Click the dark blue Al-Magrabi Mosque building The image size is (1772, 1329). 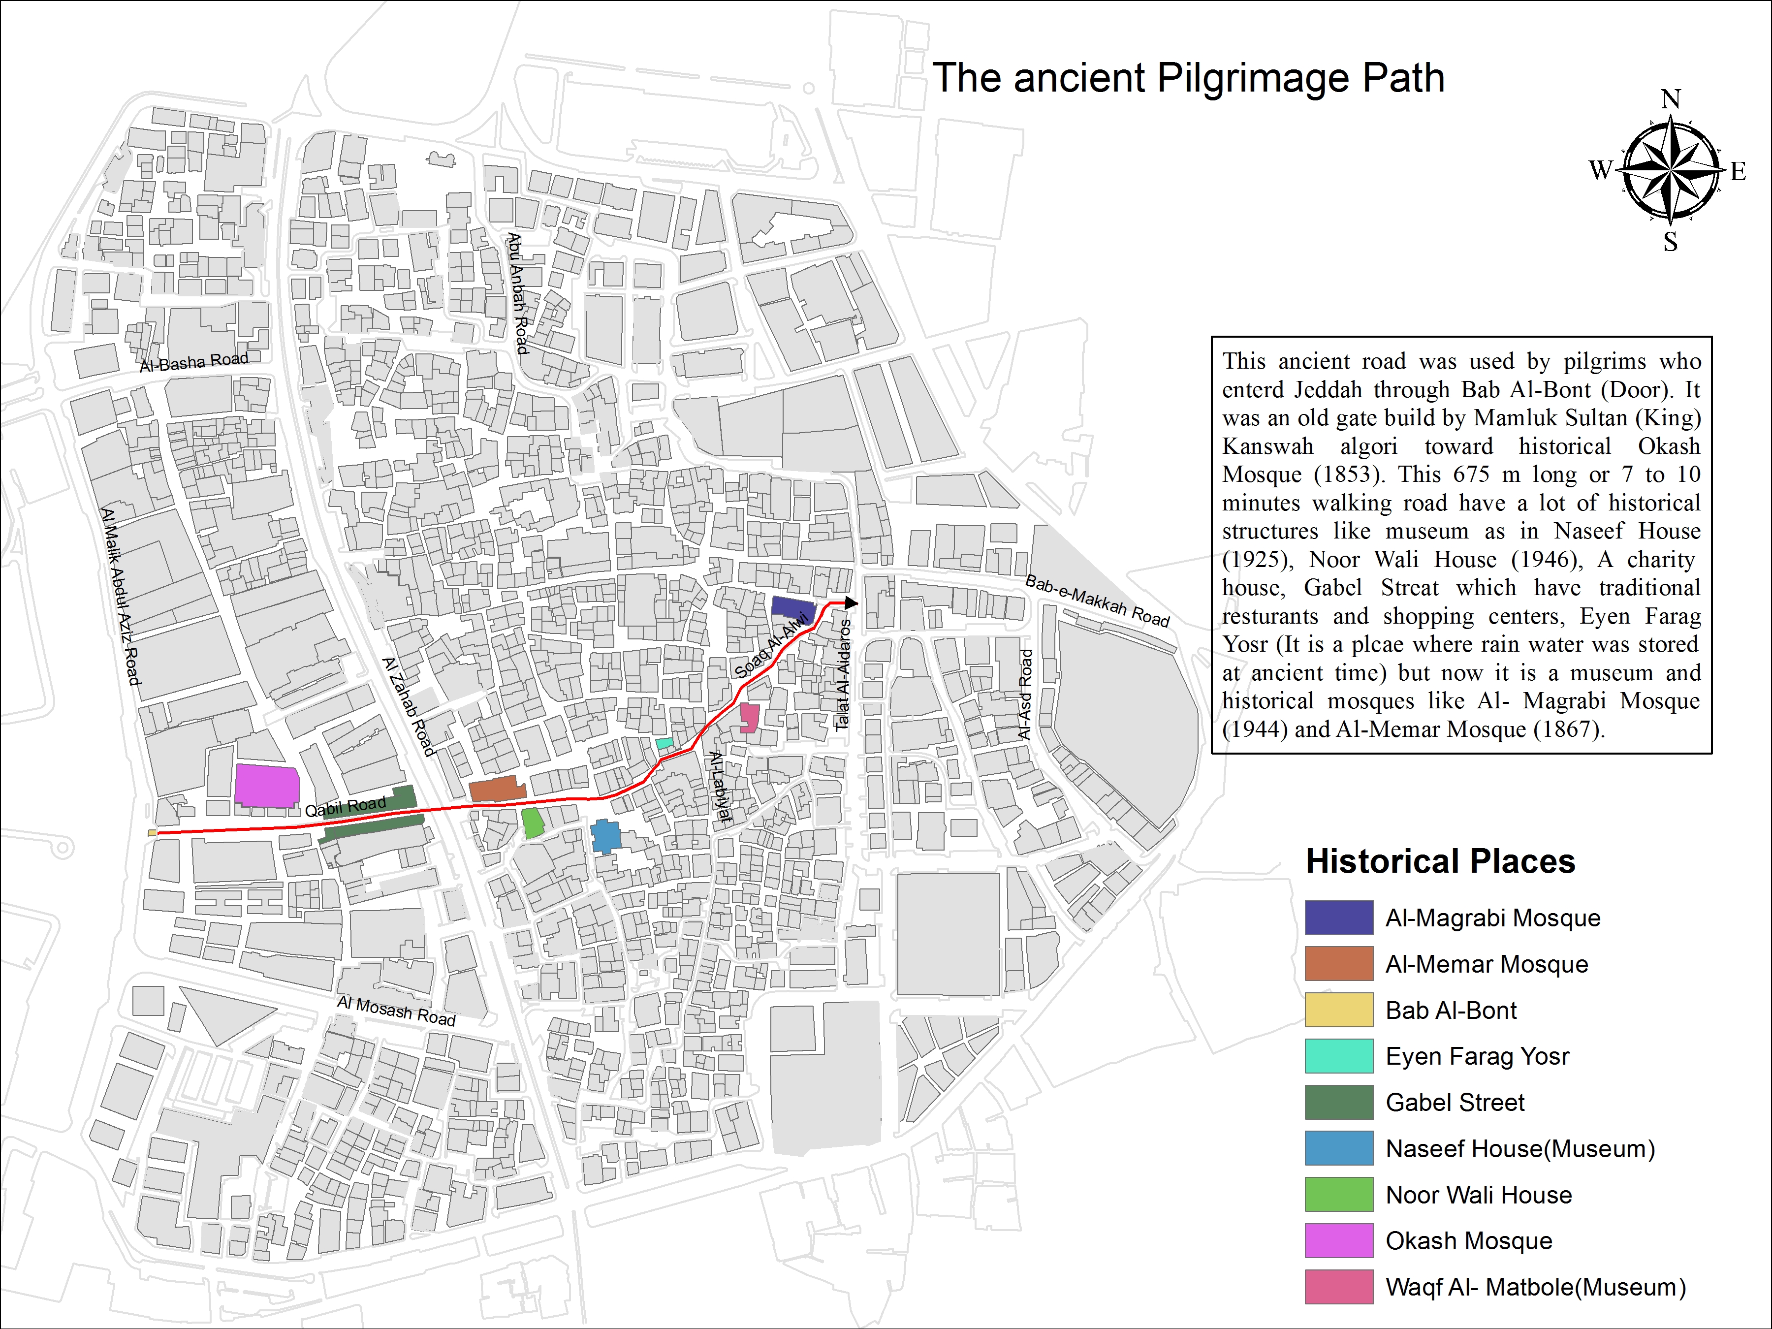point(792,609)
